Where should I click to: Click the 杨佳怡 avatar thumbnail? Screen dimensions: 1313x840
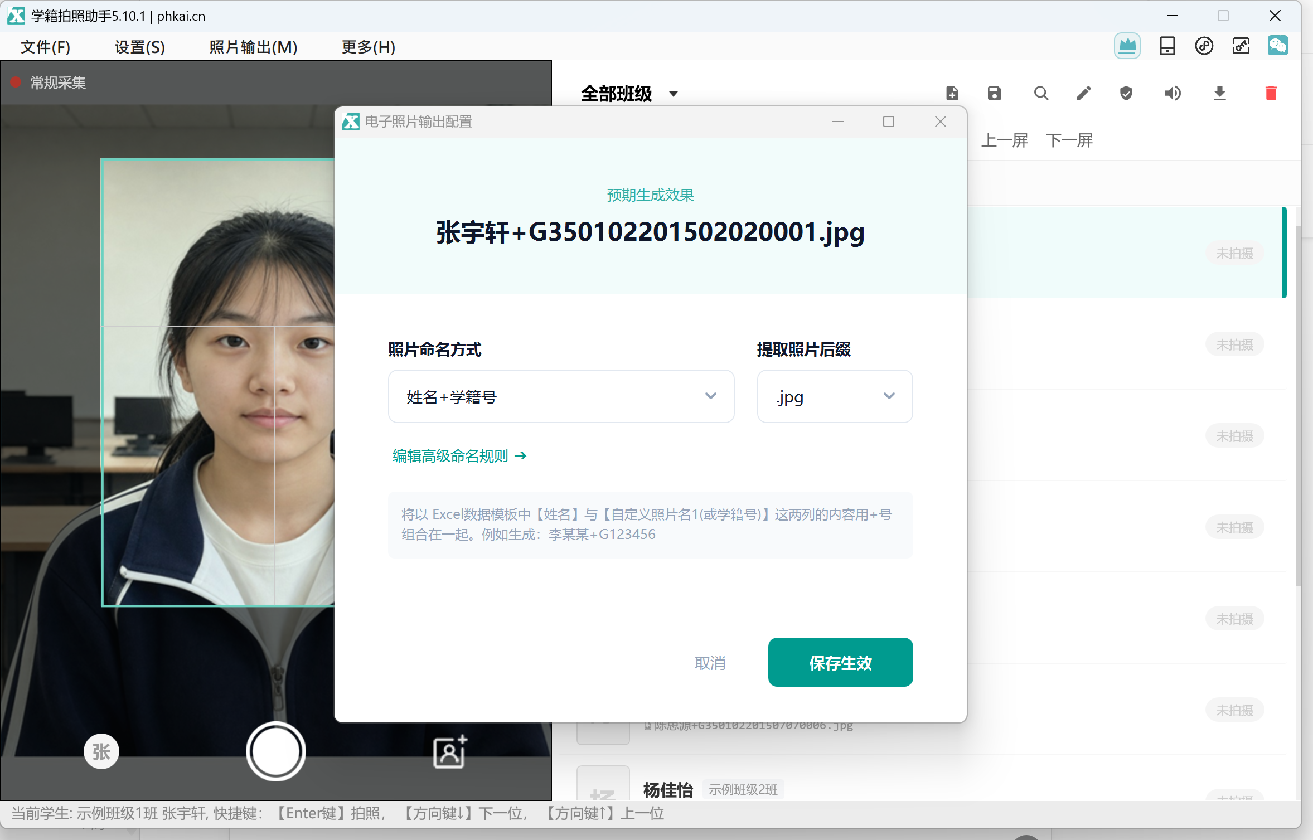point(603,784)
